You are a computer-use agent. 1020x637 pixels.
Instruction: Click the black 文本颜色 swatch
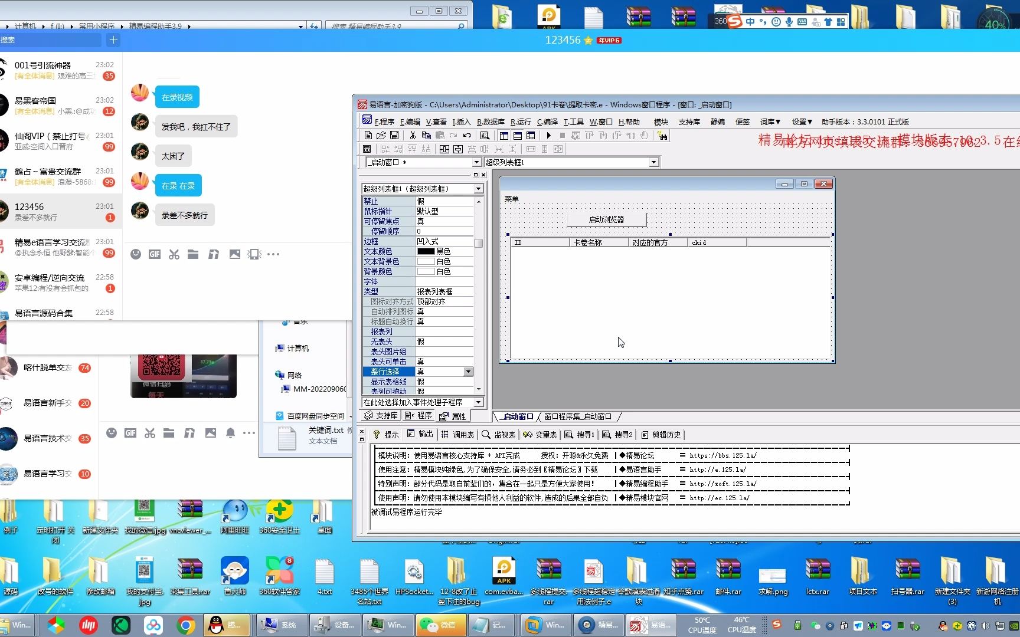[x=426, y=251]
